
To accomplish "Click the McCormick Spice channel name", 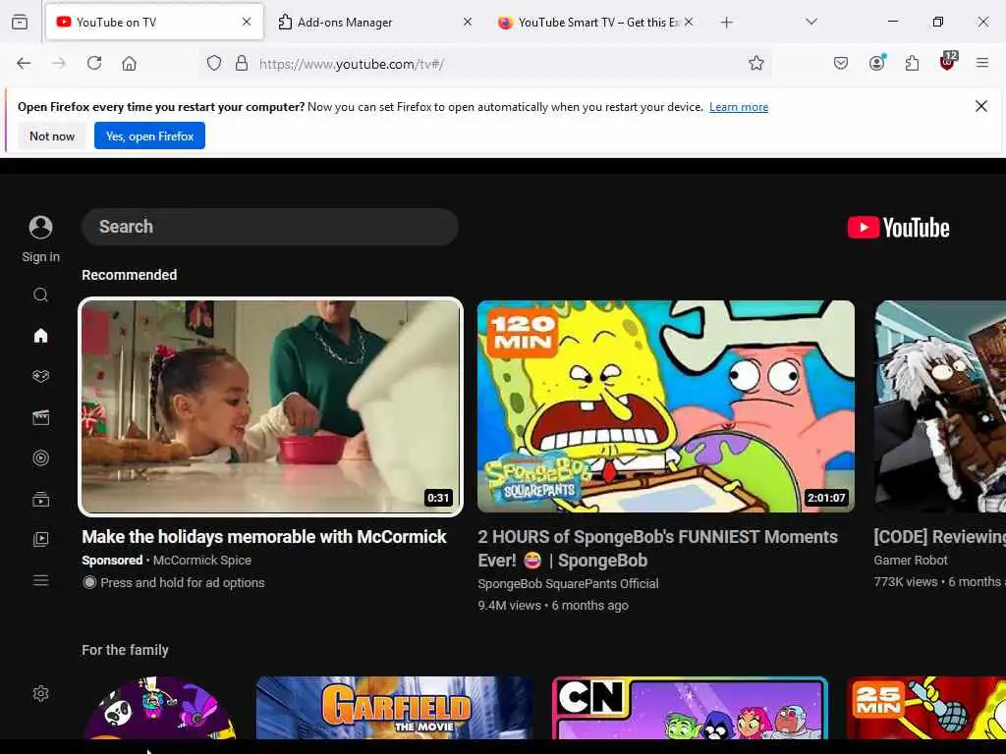I will [202, 560].
